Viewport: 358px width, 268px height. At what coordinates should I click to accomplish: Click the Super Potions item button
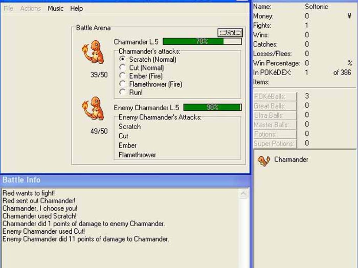[x=275, y=144]
